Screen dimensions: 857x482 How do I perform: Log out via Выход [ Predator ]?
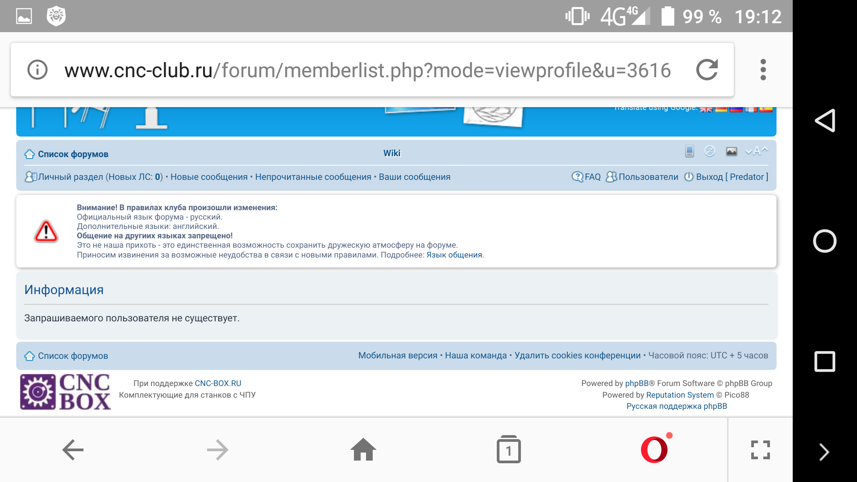tap(731, 177)
